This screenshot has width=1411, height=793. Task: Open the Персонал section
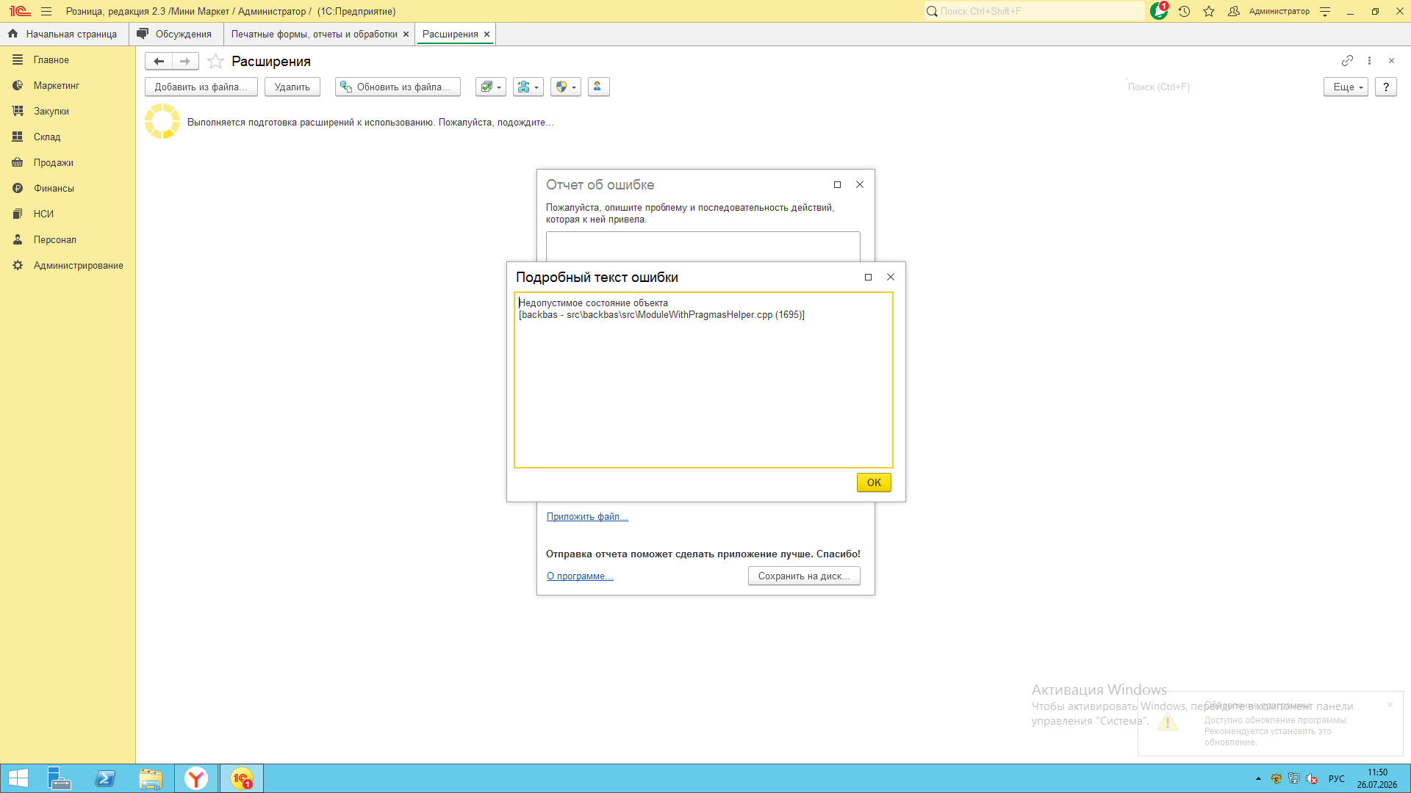[68, 239]
